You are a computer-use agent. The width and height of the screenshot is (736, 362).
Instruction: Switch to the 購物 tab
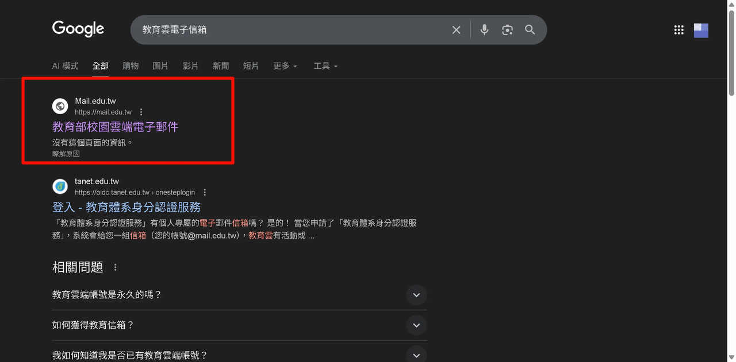[x=131, y=66]
